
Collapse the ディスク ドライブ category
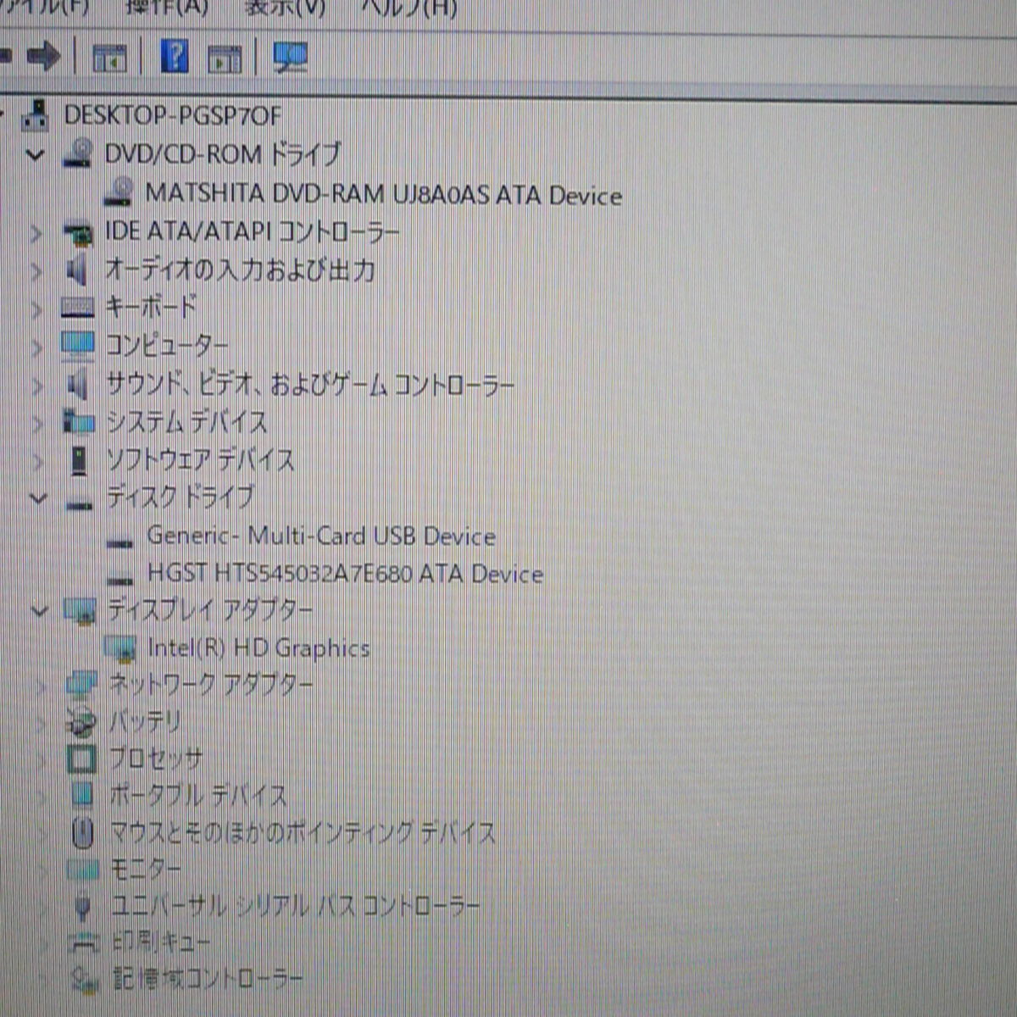pyautogui.click(x=37, y=498)
